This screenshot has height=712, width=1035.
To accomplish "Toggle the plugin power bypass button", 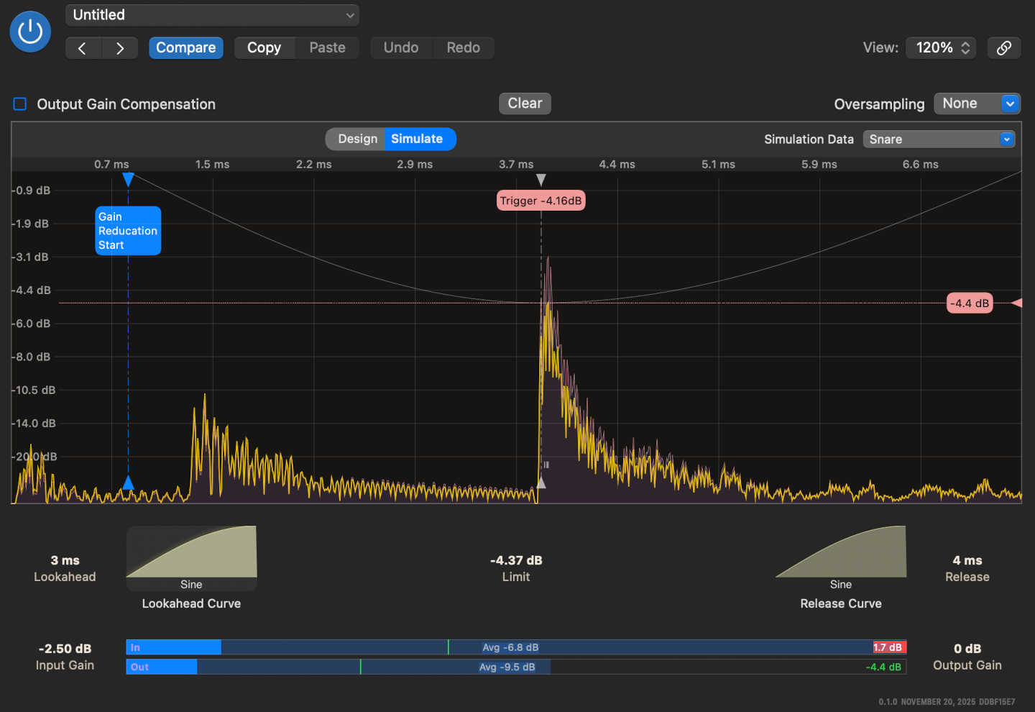I will (30, 32).
